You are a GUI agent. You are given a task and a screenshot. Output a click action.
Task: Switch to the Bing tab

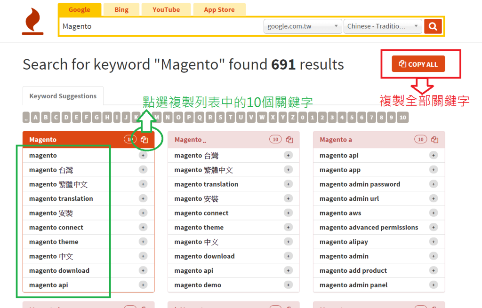coord(121,9)
